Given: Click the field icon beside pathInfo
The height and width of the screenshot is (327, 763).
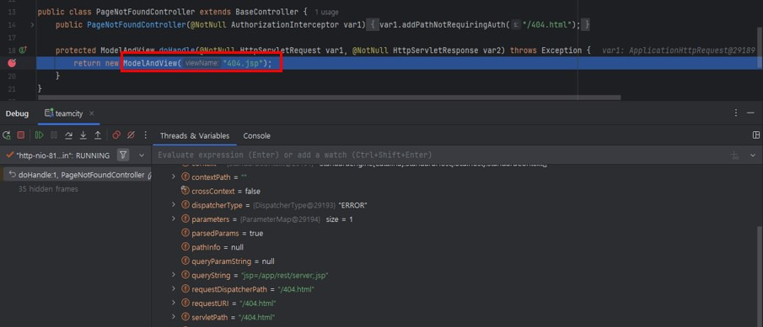Looking at the screenshot, I should (x=185, y=247).
